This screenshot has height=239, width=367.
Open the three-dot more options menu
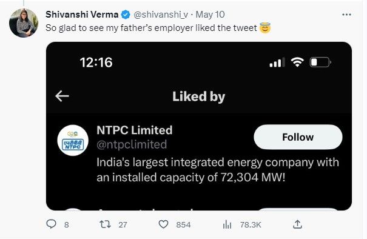[x=346, y=15]
